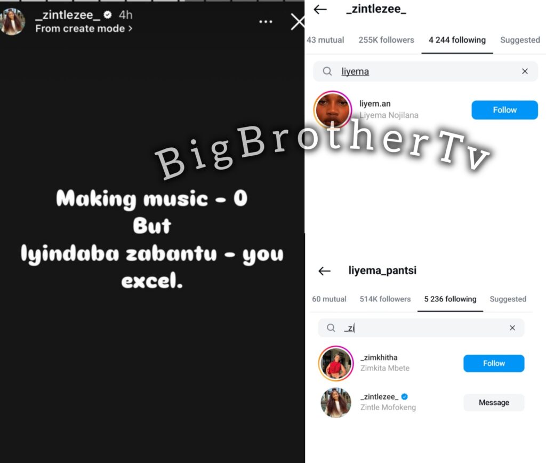Follow the _zimkhitha account

pyautogui.click(x=493, y=363)
